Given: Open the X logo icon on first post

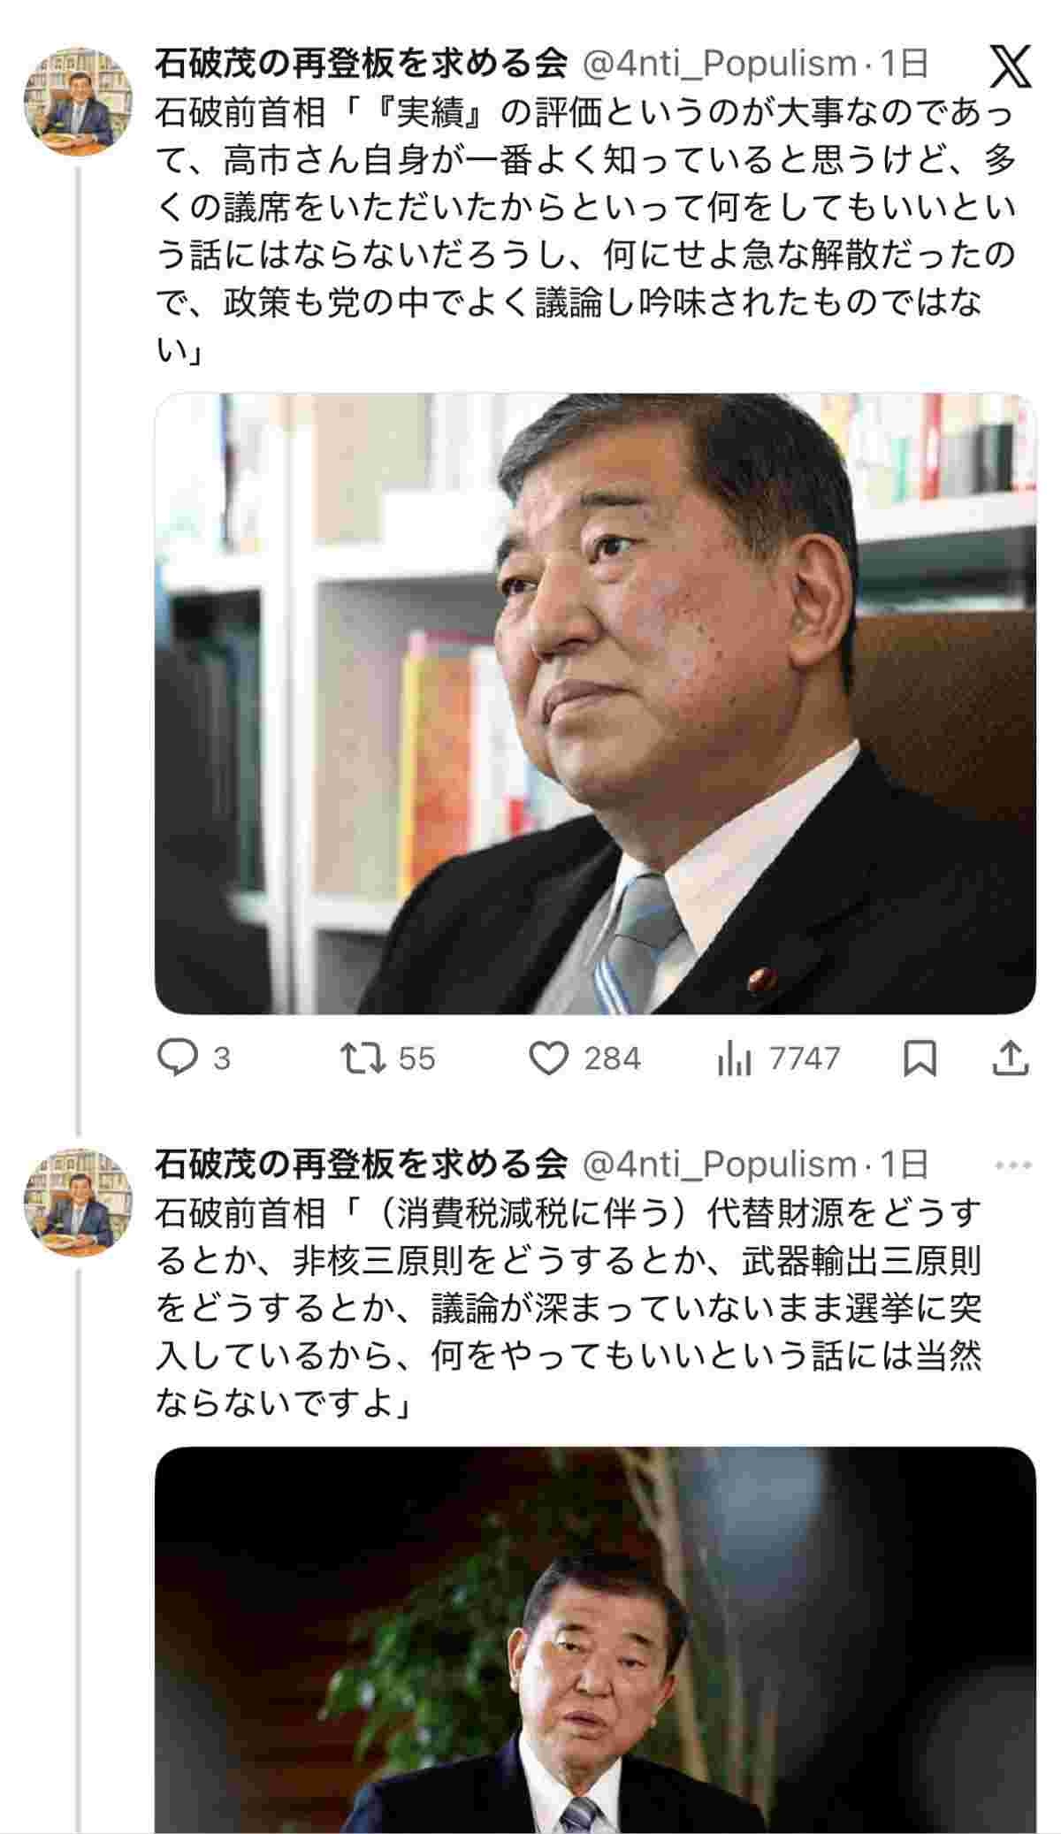Looking at the screenshot, I should click(1011, 67).
